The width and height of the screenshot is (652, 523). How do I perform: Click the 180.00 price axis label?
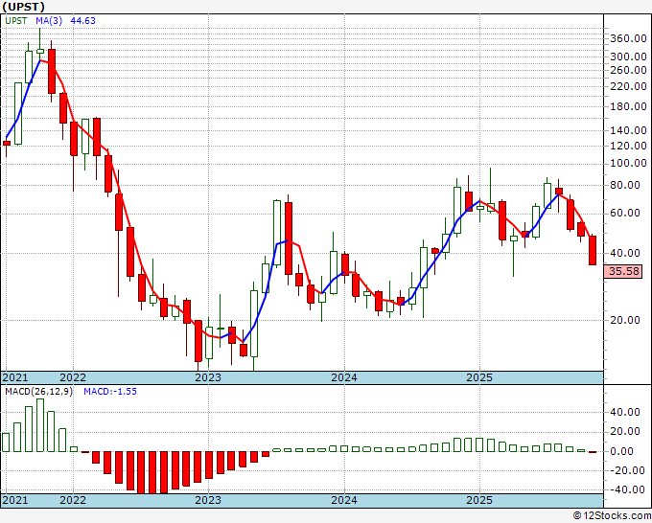click(x=628, y=106)
